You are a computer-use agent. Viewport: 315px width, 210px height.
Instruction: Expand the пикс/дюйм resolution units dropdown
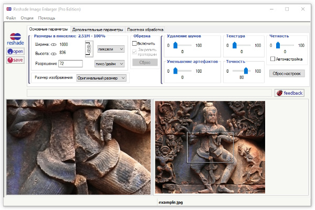[110, 64]
